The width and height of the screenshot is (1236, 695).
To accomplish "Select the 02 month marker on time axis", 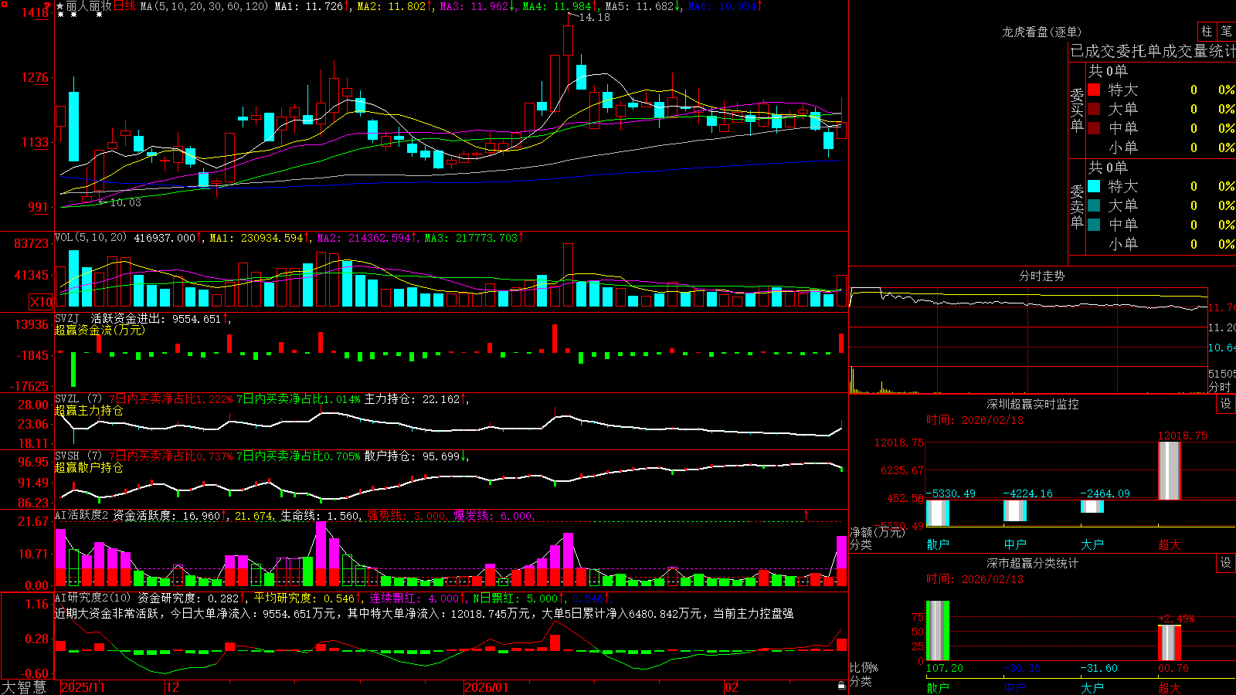I will 732,687.
